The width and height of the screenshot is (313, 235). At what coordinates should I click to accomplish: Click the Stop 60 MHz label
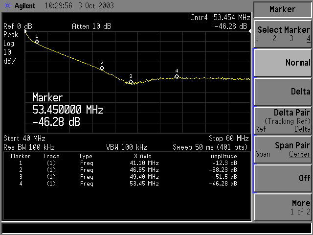228,138
